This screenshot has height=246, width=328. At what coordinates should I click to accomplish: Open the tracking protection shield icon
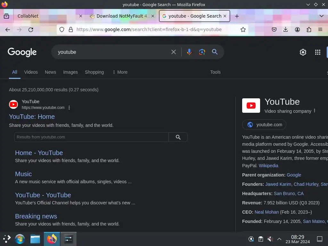click(x=62, y=29)
